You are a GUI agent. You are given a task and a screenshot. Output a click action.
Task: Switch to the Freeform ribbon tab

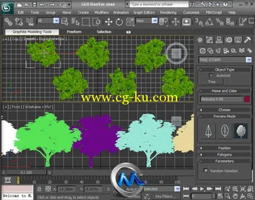[x=74, y=32]
